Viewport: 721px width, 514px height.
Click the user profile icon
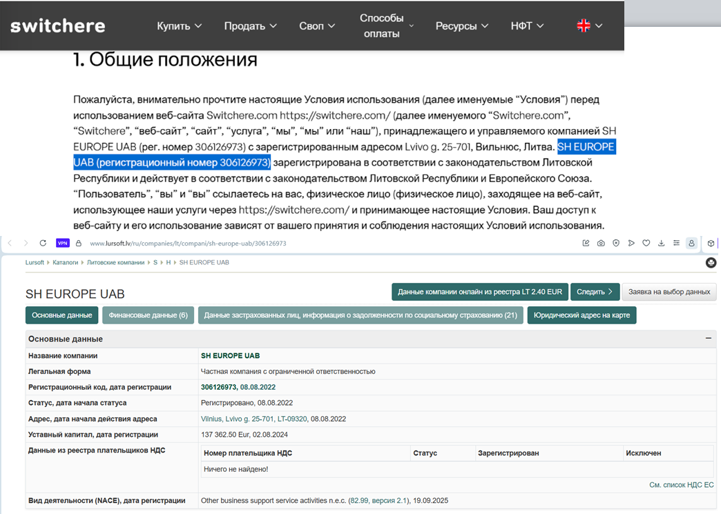[691, 244]
